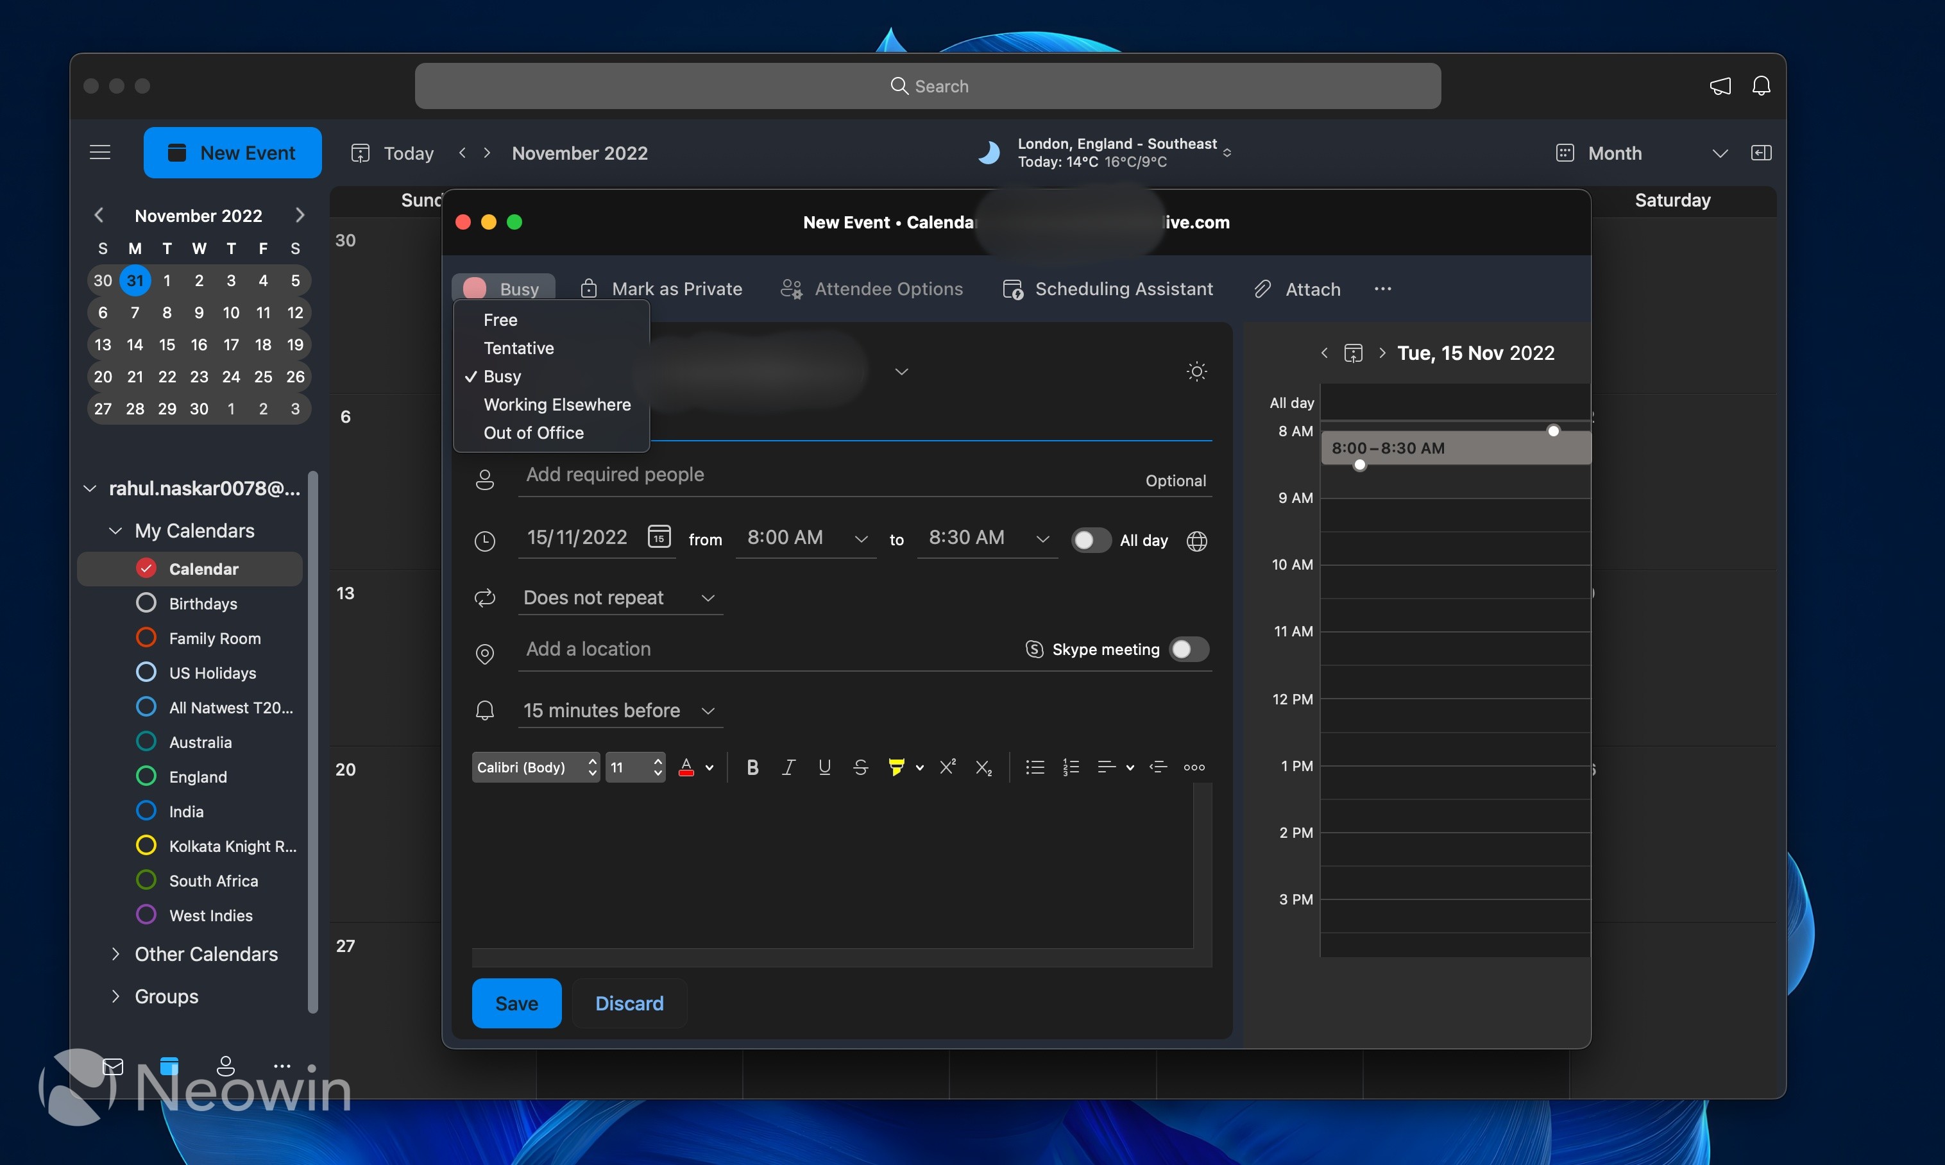This screenshot has height=1165, width=1945.
Task: Click the Bold formatting icon
Action: tap(752, 767)
